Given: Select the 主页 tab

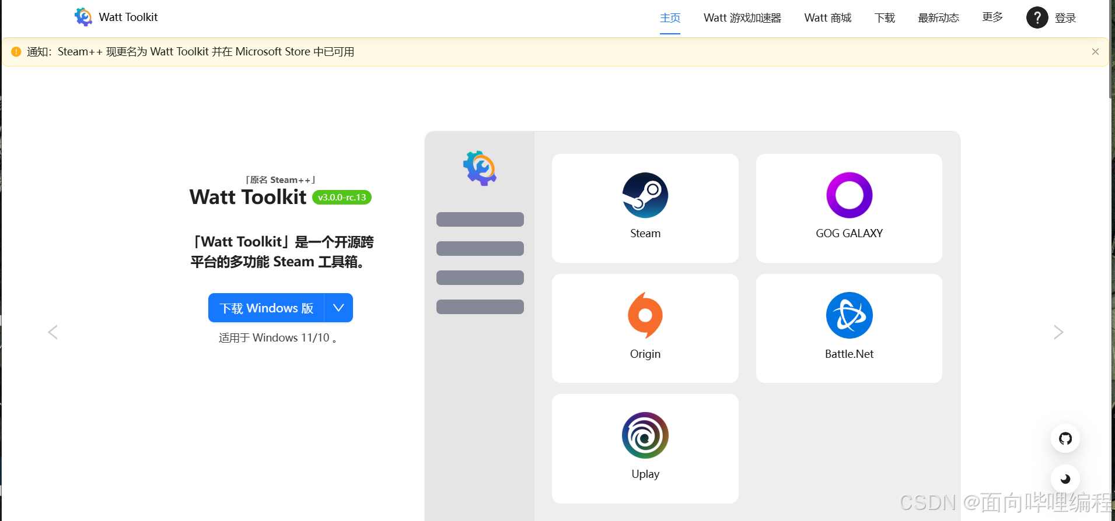Looking at the screenshot, I should (x=670, y=18).
